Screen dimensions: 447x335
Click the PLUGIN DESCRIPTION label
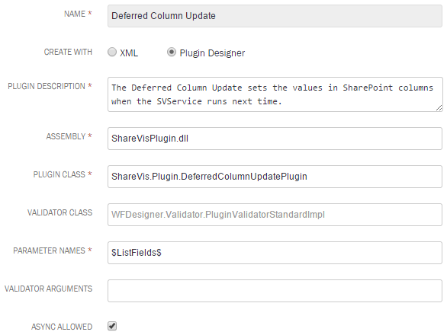pos(47,86)
